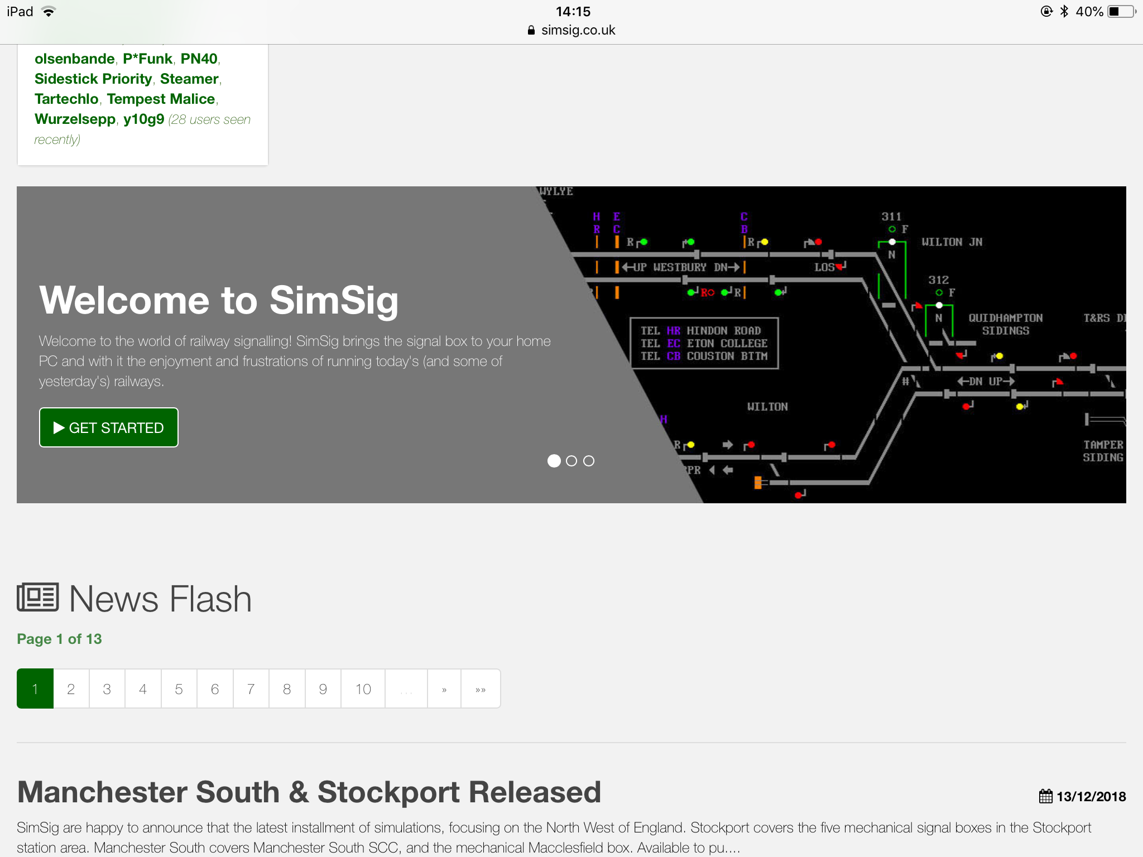Click the pagination ellipsis item

coord(406,689)
